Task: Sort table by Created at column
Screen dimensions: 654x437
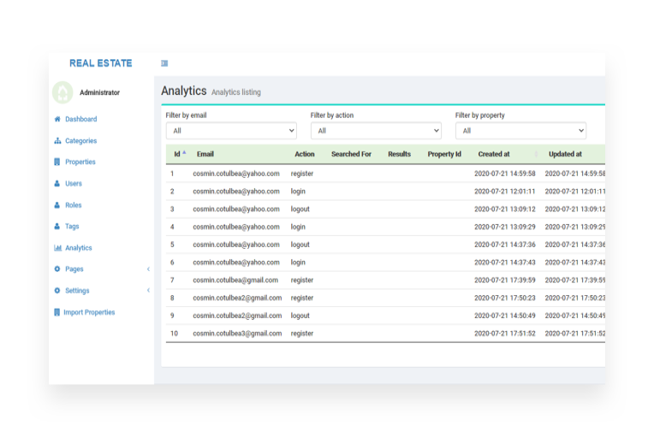Action: (494, 154)
